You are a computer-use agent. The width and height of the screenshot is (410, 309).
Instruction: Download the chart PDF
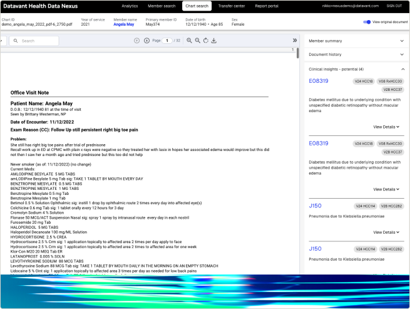214,41
